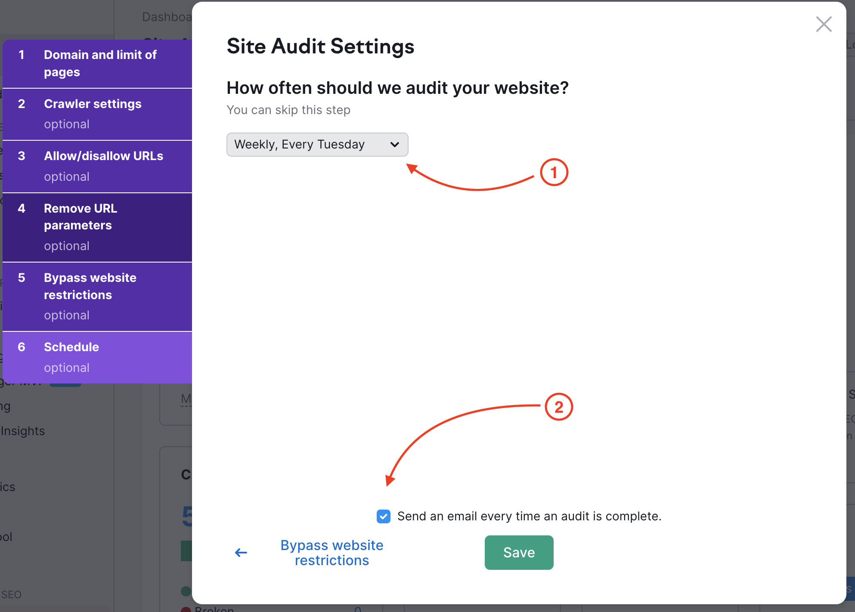
Task: Click the Bypass website restrictions link
Action: click(331, 552)
